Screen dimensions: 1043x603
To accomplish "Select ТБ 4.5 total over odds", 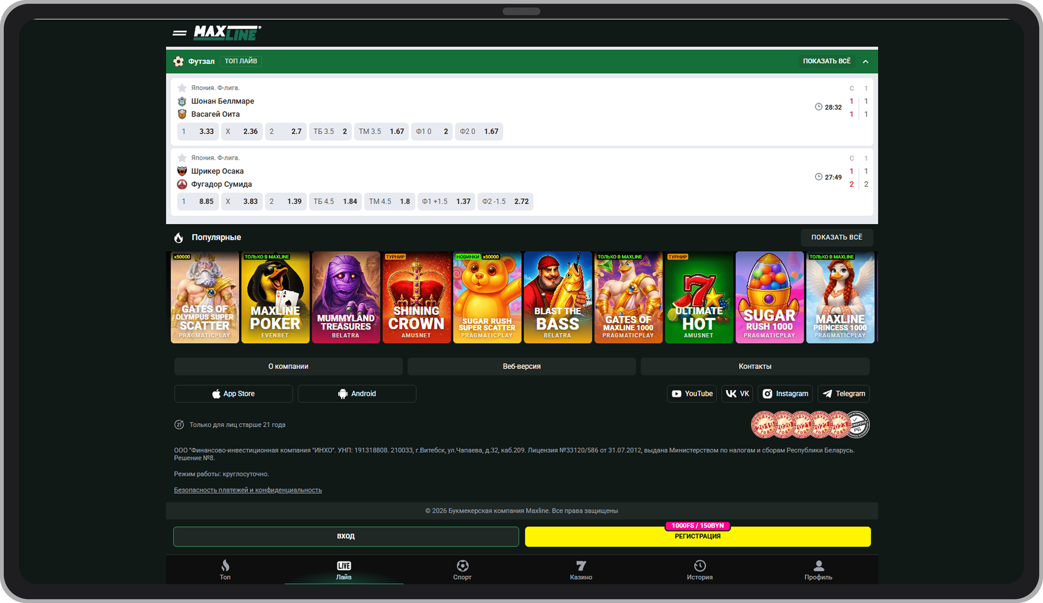I will [336, 202].
